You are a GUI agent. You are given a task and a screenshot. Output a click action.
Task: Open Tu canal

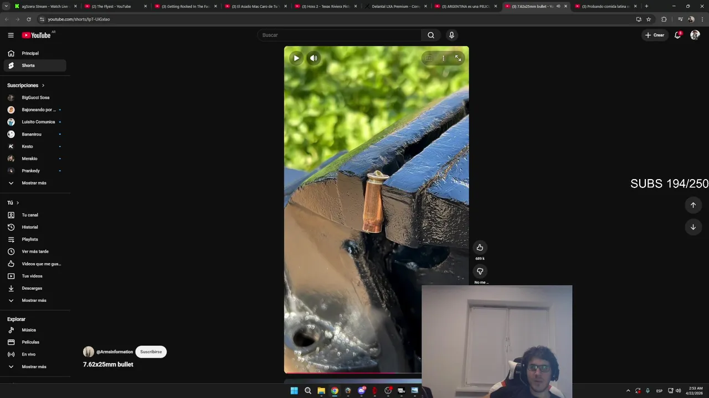coord(35,215)
